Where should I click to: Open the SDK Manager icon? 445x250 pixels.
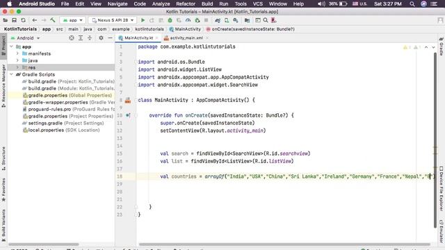236,20
